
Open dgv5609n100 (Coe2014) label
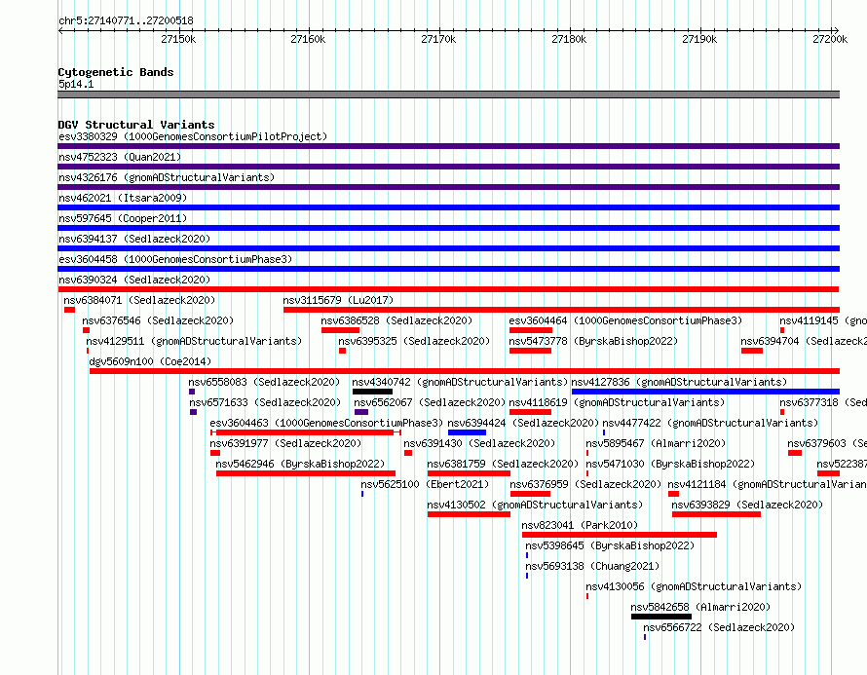[x=150, y=361]
